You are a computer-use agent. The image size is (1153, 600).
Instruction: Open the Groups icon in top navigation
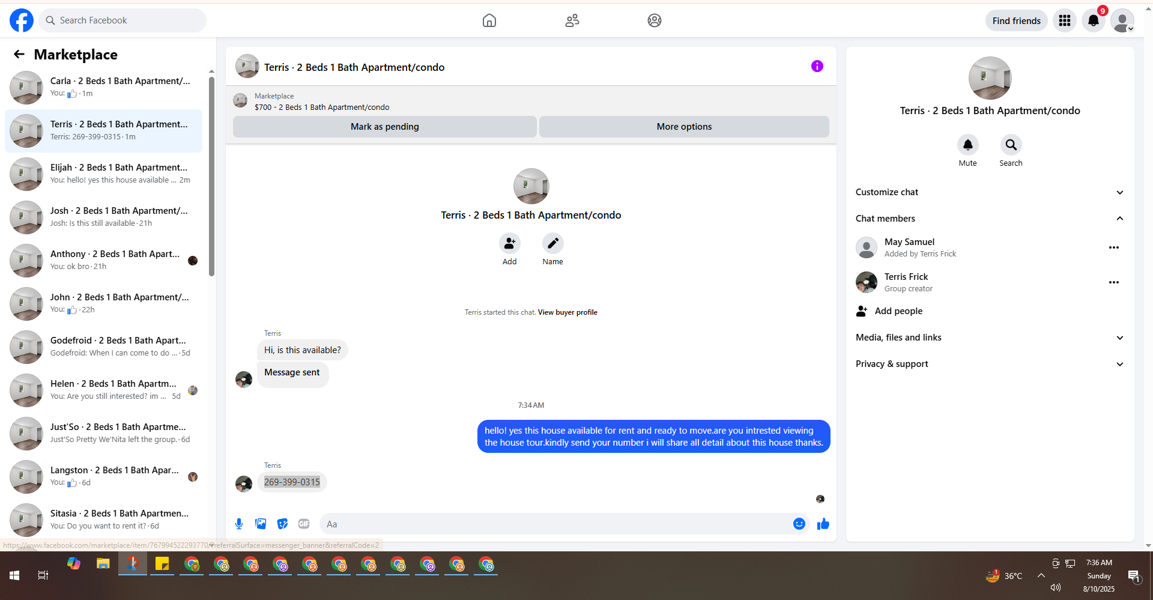point(655,20)
